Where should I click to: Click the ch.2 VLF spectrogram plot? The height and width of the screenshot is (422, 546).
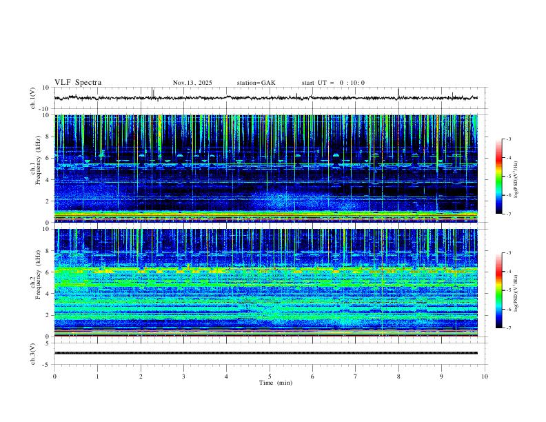pyautogui.click(x=266, y=283)
